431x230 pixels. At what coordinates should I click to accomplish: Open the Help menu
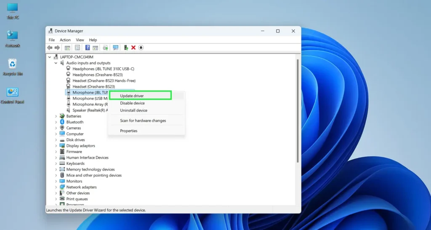[x=93, y=40]
